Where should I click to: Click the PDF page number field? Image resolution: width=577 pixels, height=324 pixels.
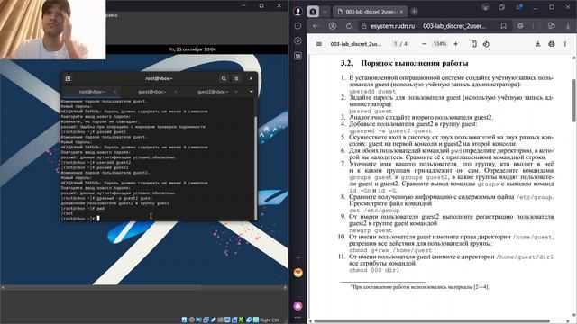396,44
